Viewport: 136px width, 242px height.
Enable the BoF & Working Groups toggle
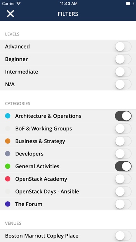(123, 129)
